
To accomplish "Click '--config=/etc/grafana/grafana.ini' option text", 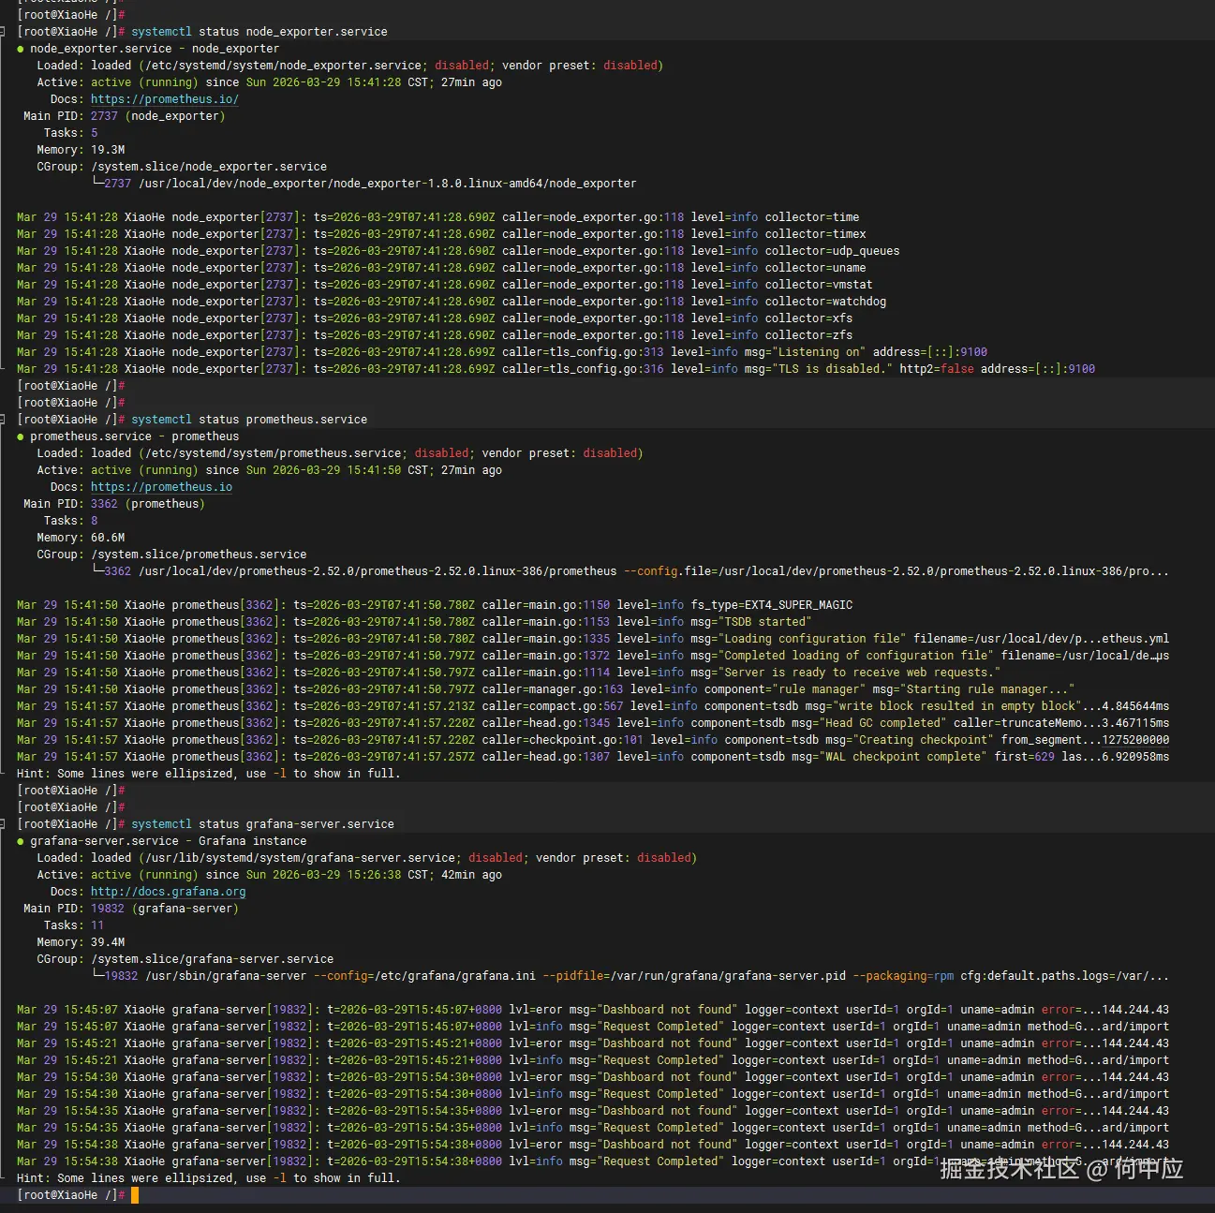I will coord(424,976).
